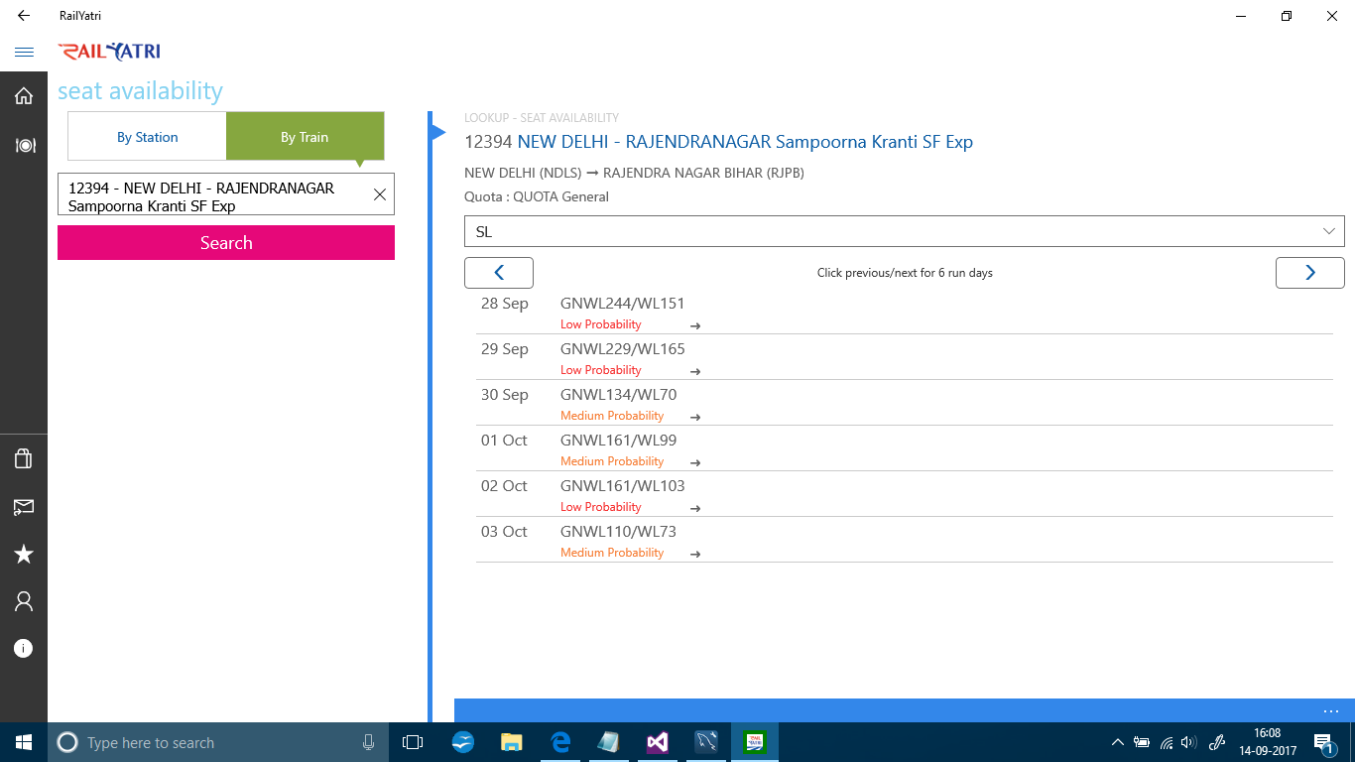Open the messages inbox sidebar icon
Image resolution: width=1355 pixels, height=762 pixels.
(24, 507)
